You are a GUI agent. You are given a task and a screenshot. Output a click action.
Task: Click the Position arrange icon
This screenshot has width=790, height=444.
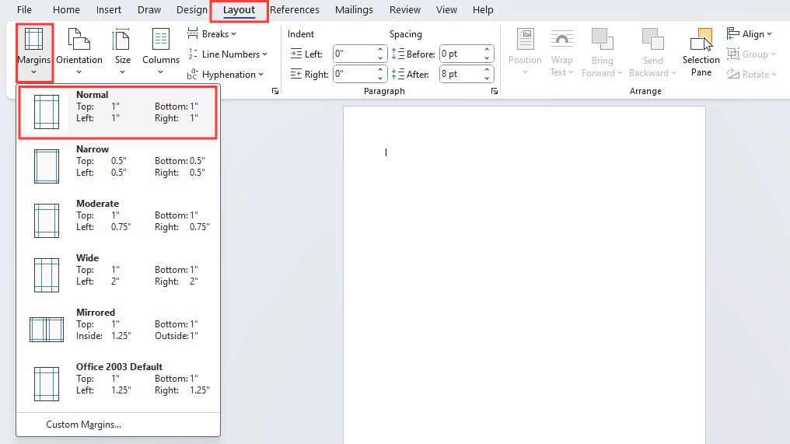[x=525, y=40]
